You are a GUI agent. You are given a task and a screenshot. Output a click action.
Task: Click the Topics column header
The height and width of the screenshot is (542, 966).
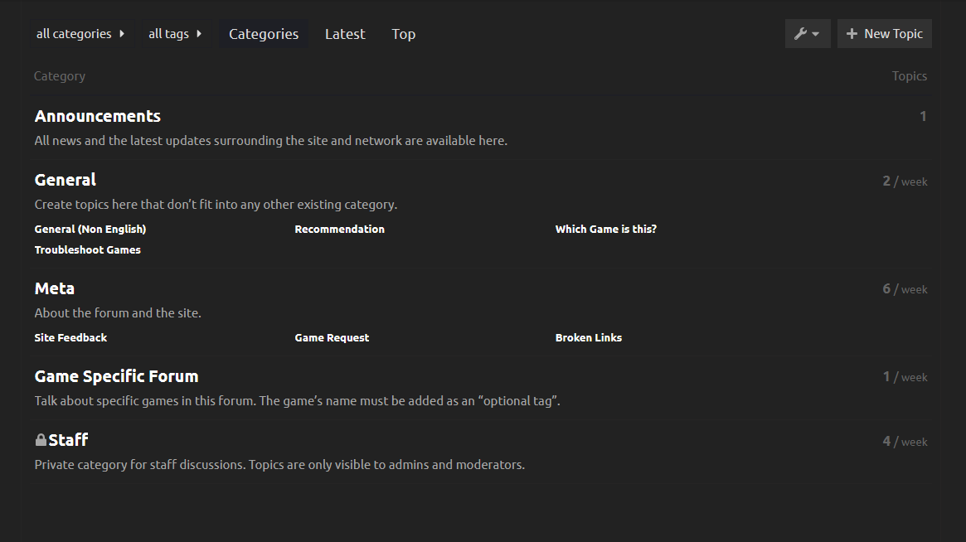(x=910, y=76)
